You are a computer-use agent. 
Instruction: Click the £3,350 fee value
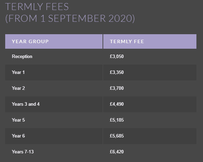[117, 72]
